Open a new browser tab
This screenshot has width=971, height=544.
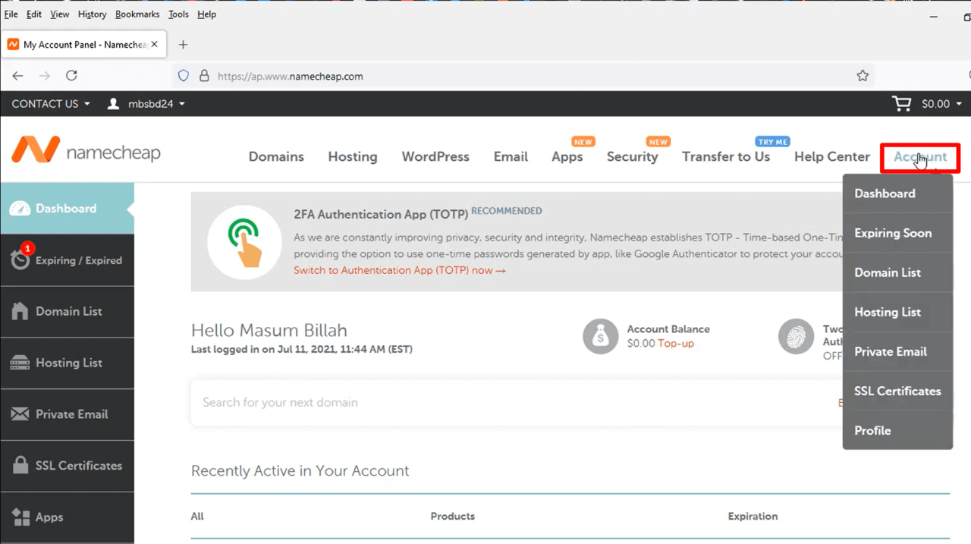click(x=183, y=45)
